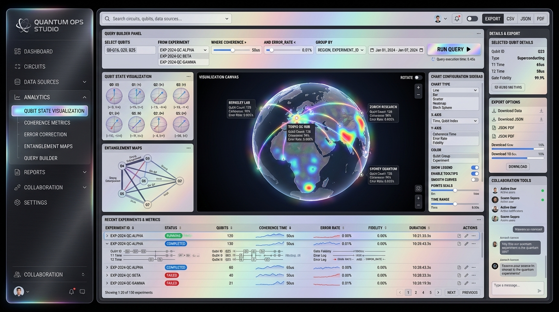This screenshot has width=559, height=312.
Task: Open the Group By dropdown
Action: (340, 50)
